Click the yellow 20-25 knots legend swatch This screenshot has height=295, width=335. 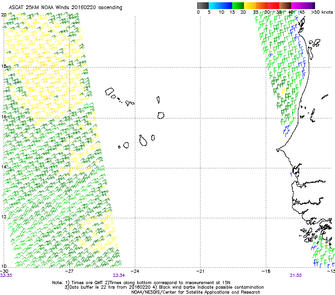tap(250, 5)
